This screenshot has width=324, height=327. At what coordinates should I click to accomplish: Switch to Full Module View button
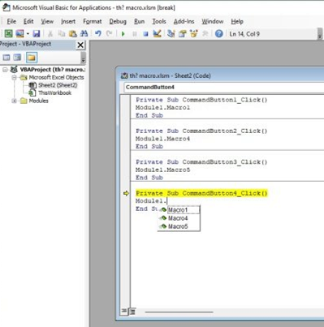(132, 312)
